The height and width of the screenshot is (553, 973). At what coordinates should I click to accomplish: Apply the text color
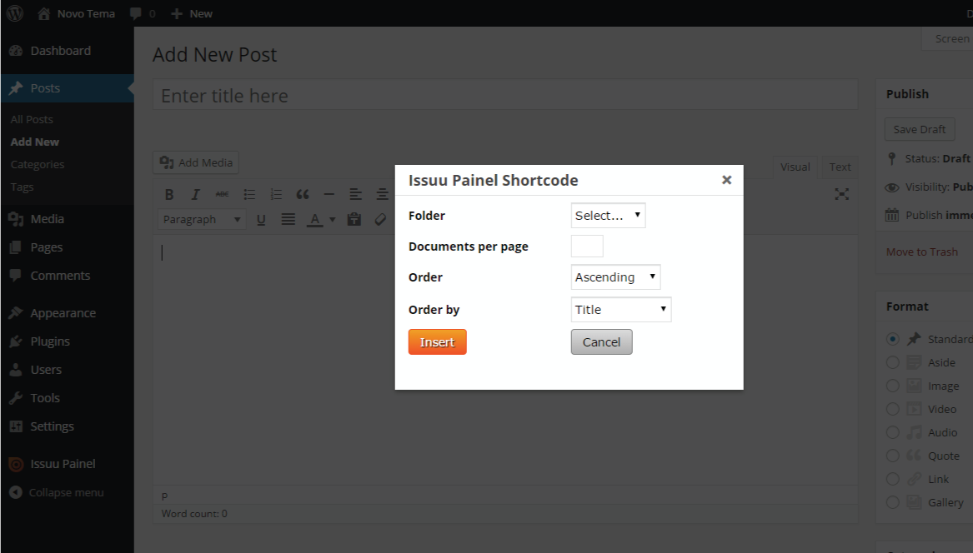coord(314,220)
